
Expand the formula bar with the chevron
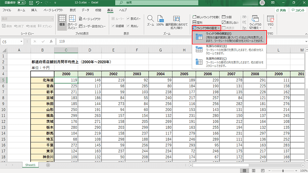coord(306,41)
